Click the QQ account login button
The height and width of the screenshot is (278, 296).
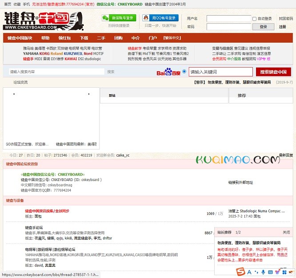160,18
